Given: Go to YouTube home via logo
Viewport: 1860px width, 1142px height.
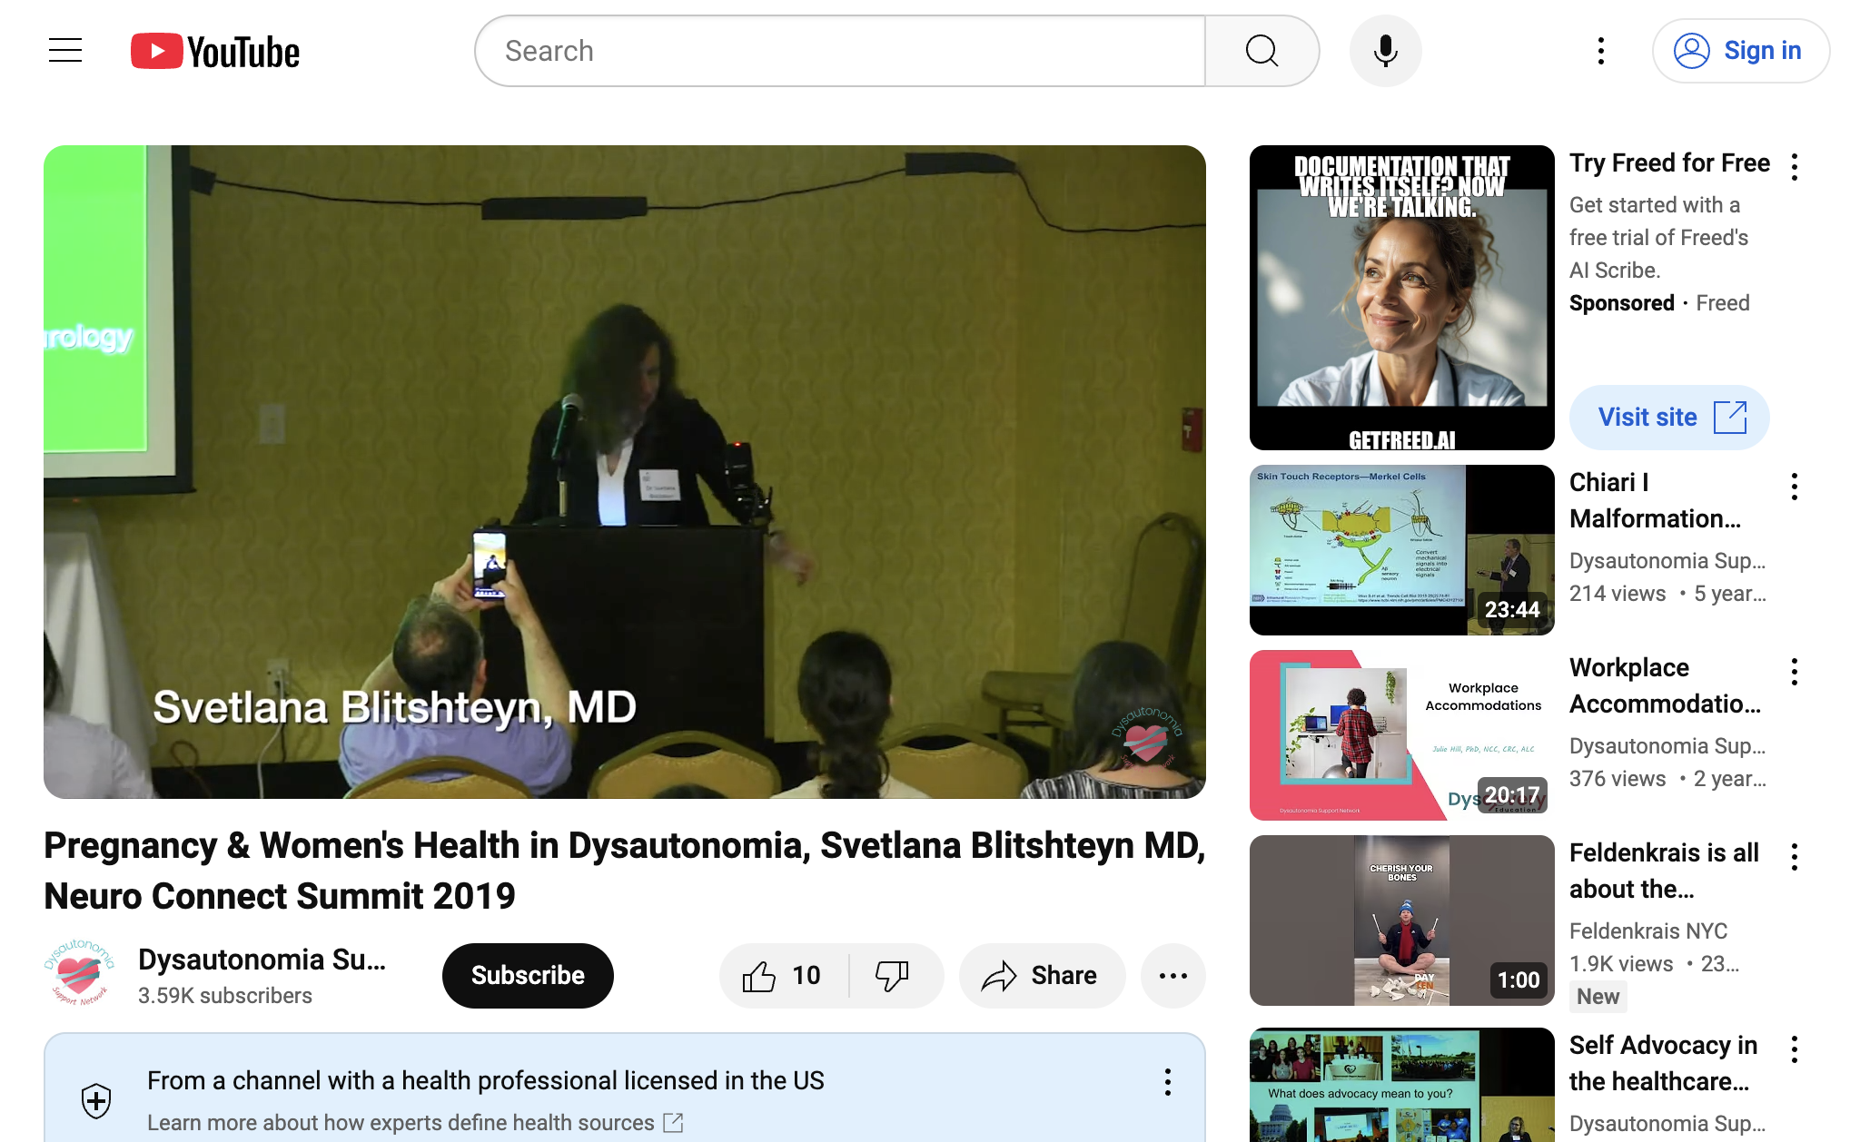Looking at the screenshot, I should point(215,52).
